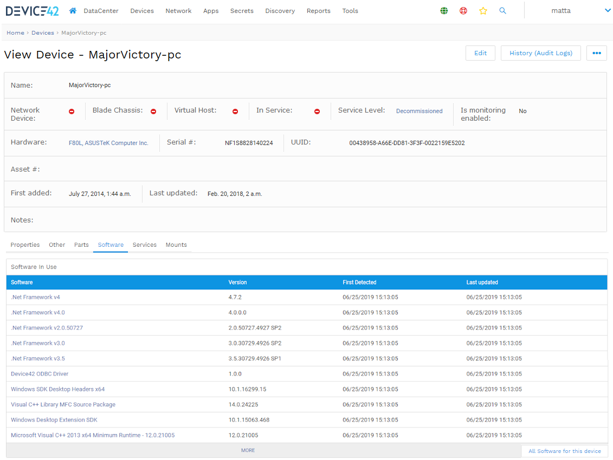Click the Network Device red status icon

coord(72,111)
